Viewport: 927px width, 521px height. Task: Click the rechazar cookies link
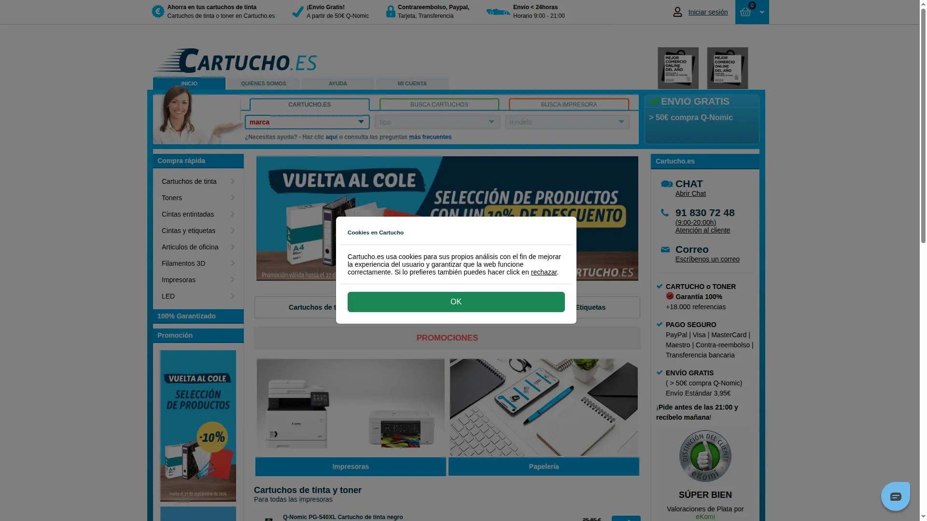pos(544,272)
